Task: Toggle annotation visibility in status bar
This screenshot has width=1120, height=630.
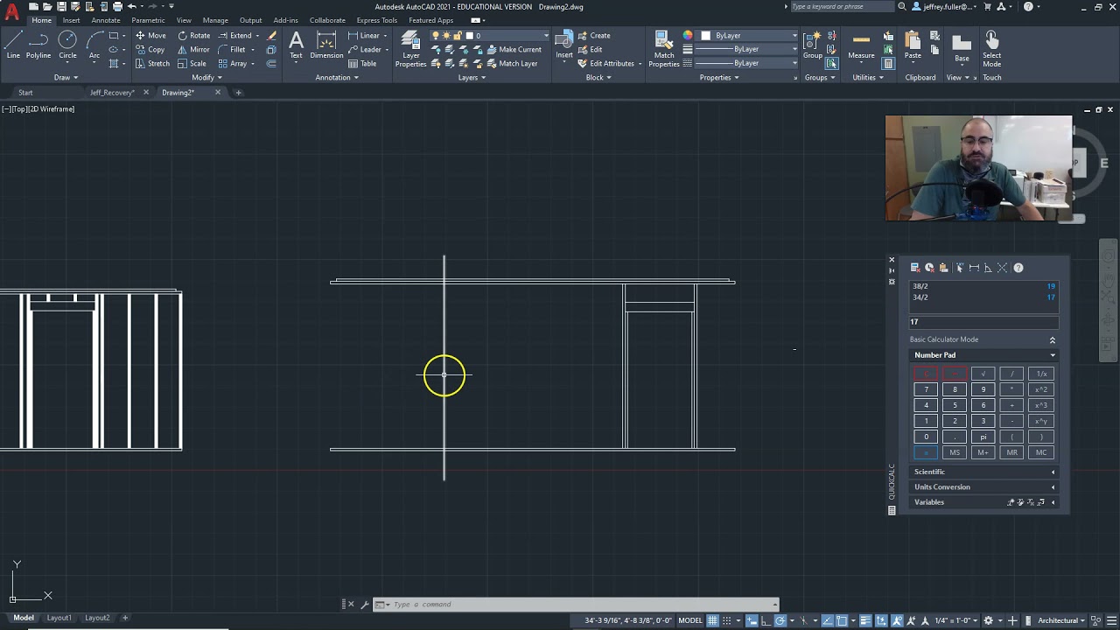Action: (897, 620)
